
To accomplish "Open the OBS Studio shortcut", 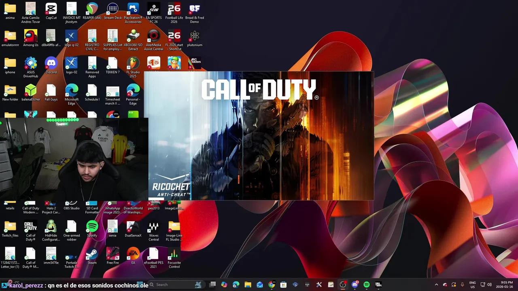I will (72, 205).
